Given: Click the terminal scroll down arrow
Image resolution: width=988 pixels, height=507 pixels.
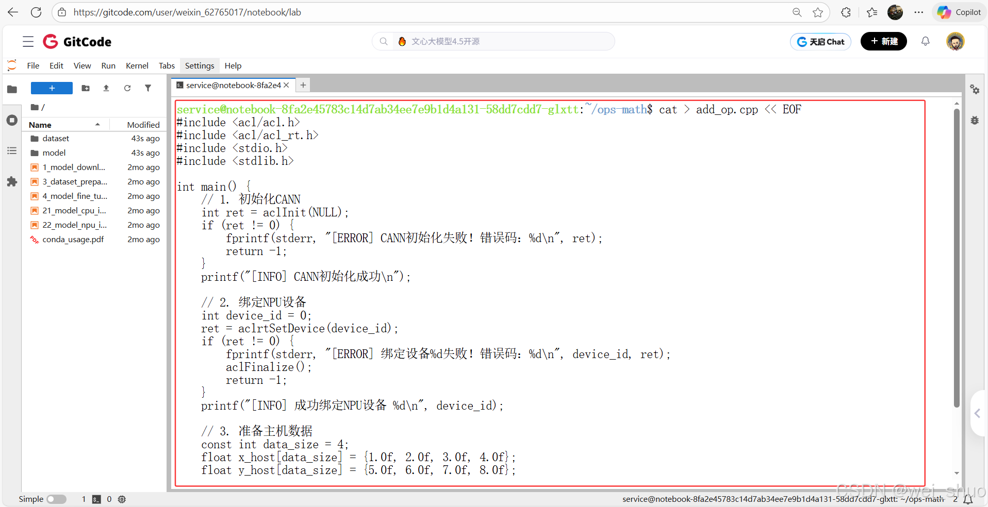Looking at the screenshot, I should [x=957, y=474].
